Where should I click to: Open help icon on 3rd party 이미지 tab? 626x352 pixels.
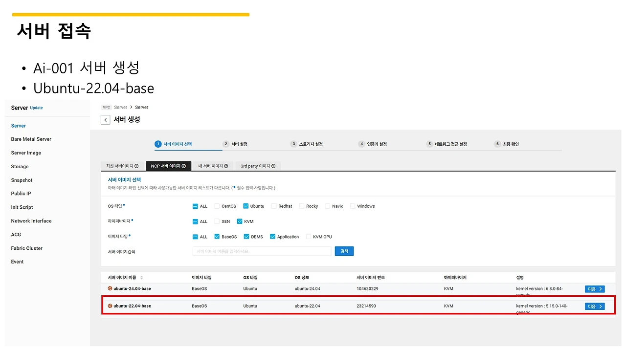(x=273, y=166)
